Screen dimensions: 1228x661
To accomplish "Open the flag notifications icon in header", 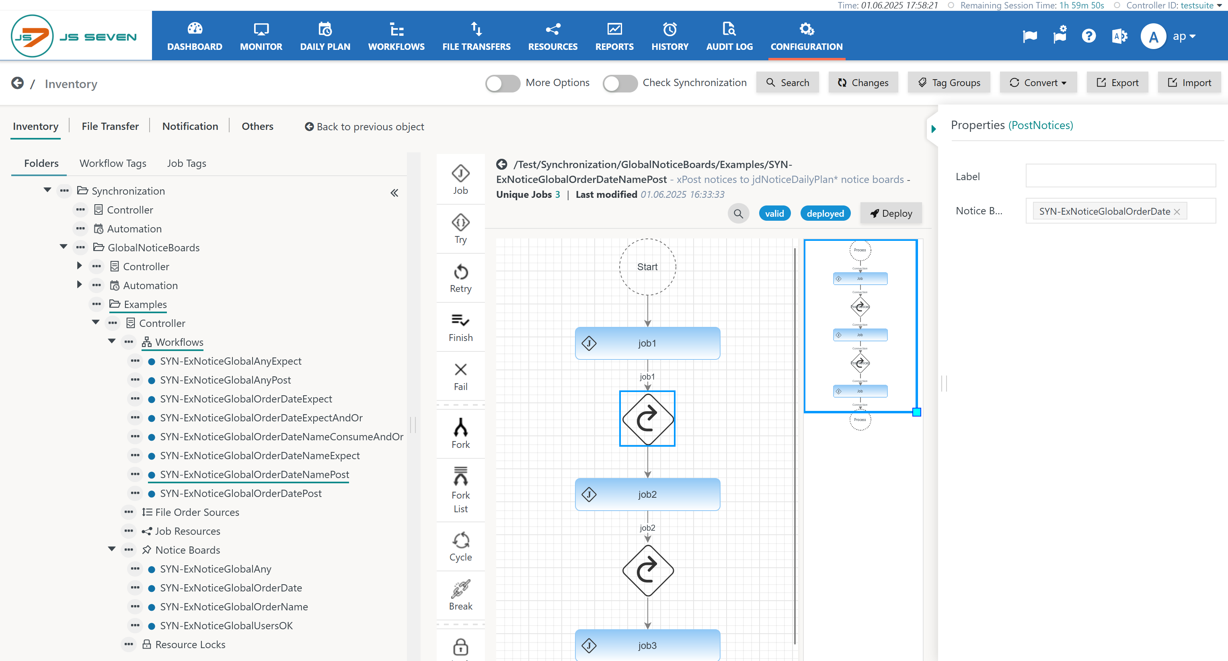I will (x=1030, y=36).
